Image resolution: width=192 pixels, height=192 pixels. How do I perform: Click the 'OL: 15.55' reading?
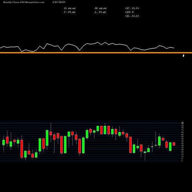tap(132, 16)
